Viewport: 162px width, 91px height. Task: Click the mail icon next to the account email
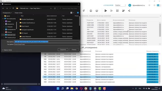pyautogui.click(x=149, y=5)
